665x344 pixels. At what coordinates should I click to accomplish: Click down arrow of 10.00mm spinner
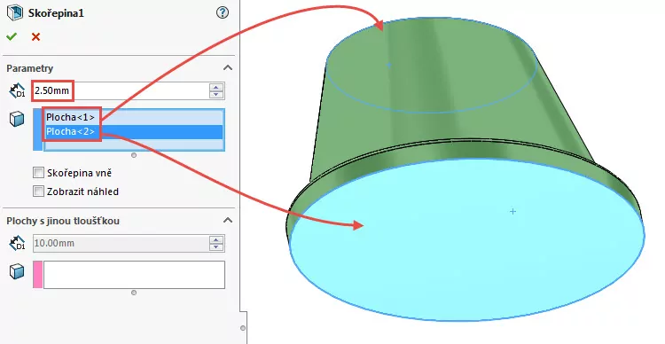(x=216, y=246)
